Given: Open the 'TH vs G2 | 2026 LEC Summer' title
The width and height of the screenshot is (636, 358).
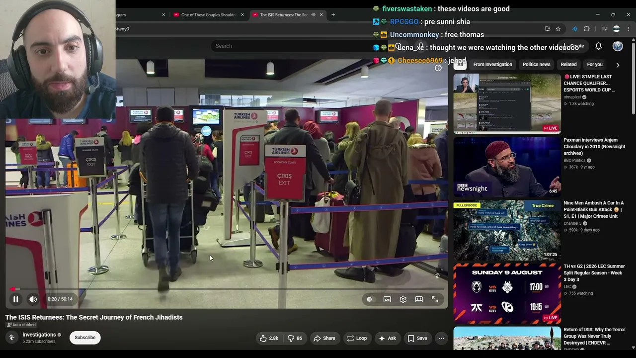Looking at the screenshot, I should pos(594,273).
